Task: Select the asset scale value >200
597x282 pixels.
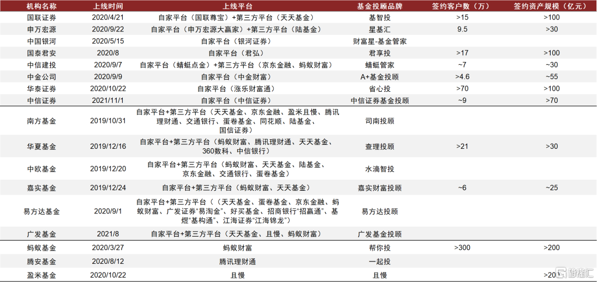Action: click(x=552, y=248)
